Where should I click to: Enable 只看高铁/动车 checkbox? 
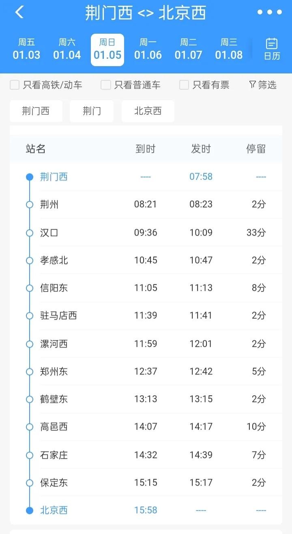(15, 85)
